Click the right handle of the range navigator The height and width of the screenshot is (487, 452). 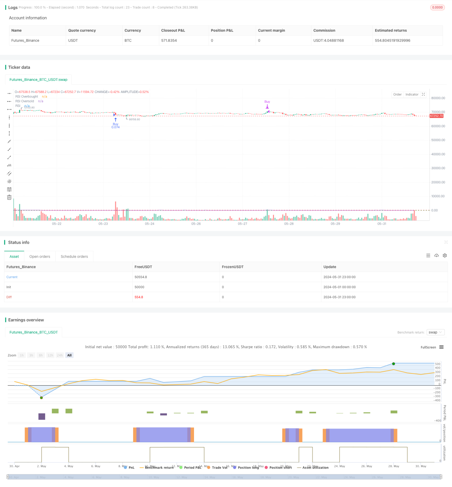point(441,477)
